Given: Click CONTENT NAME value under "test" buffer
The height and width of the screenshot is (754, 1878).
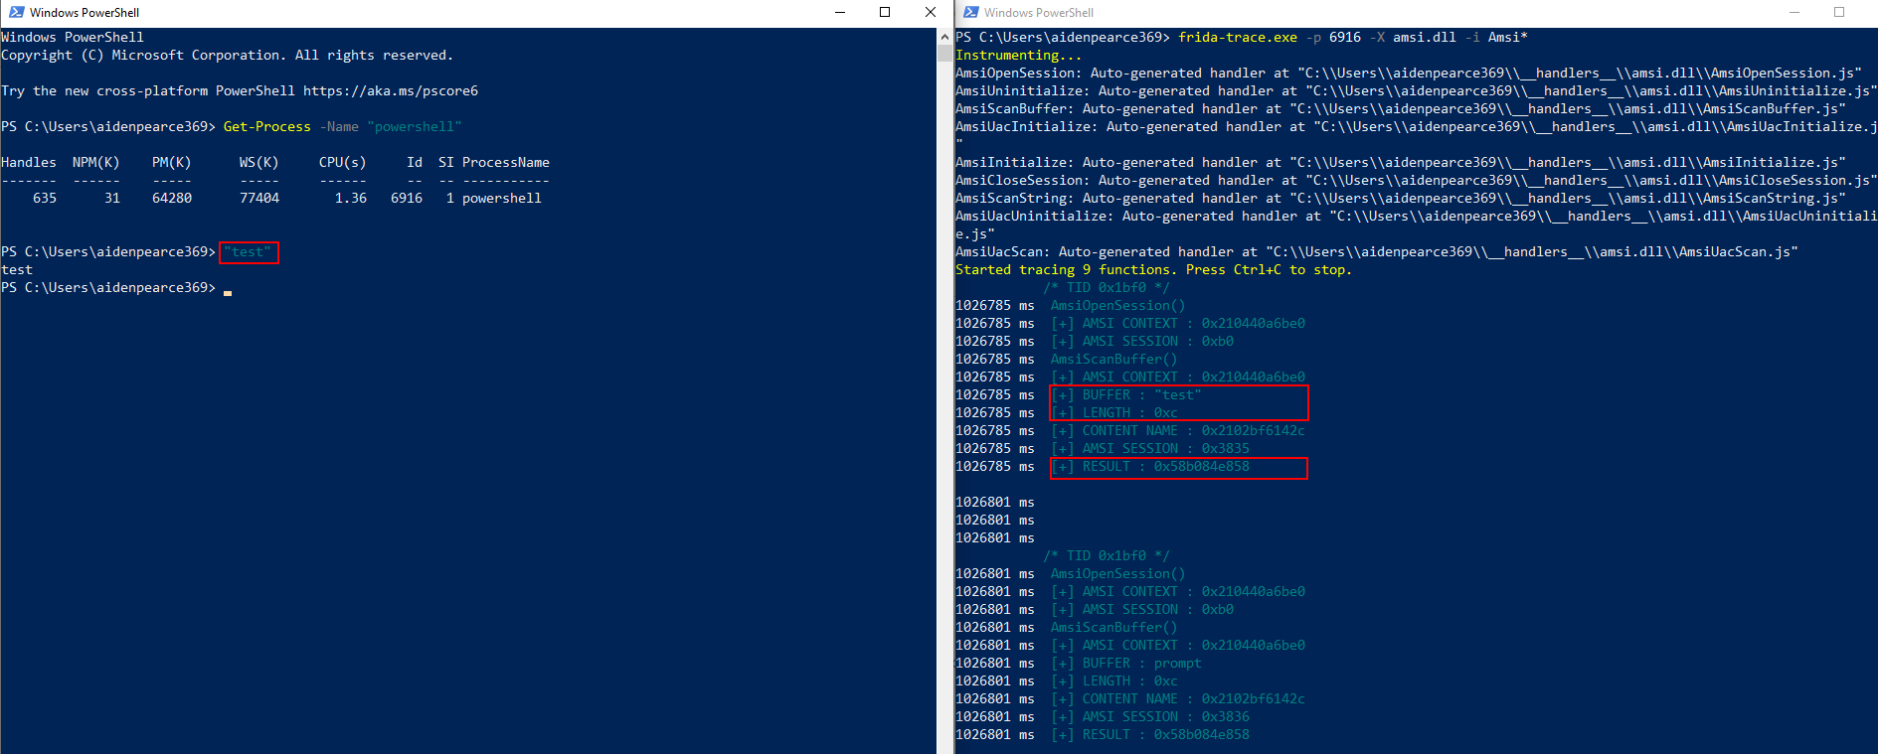Looking at the screenshot, I should pyautogui.click(x=1254, y=430).
